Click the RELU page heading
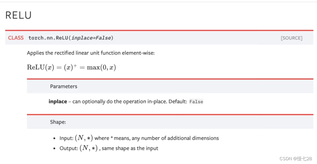 pyautogui.click(x=18, y=15)
